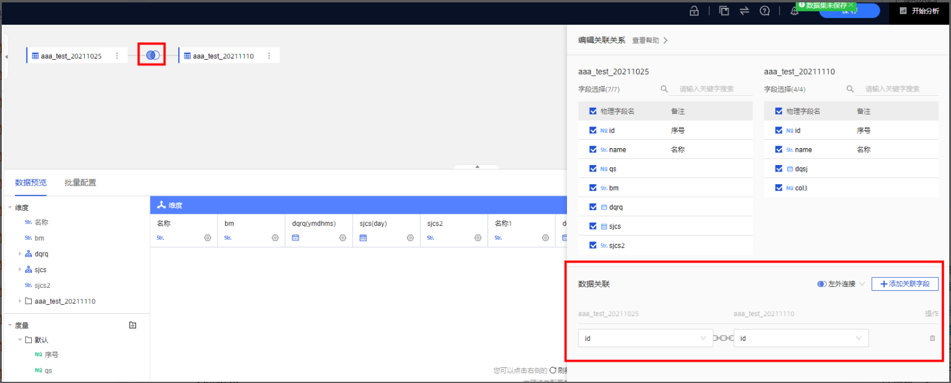
Task: Click the swap arrows icon in top bar
Action: pos(745,11)
